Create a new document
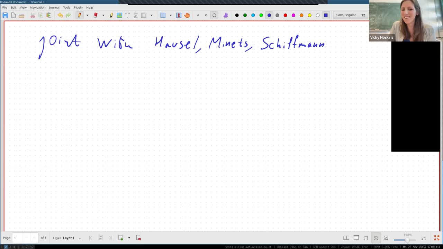This screenshot has width=443, height=249. [x=13, y=15]
